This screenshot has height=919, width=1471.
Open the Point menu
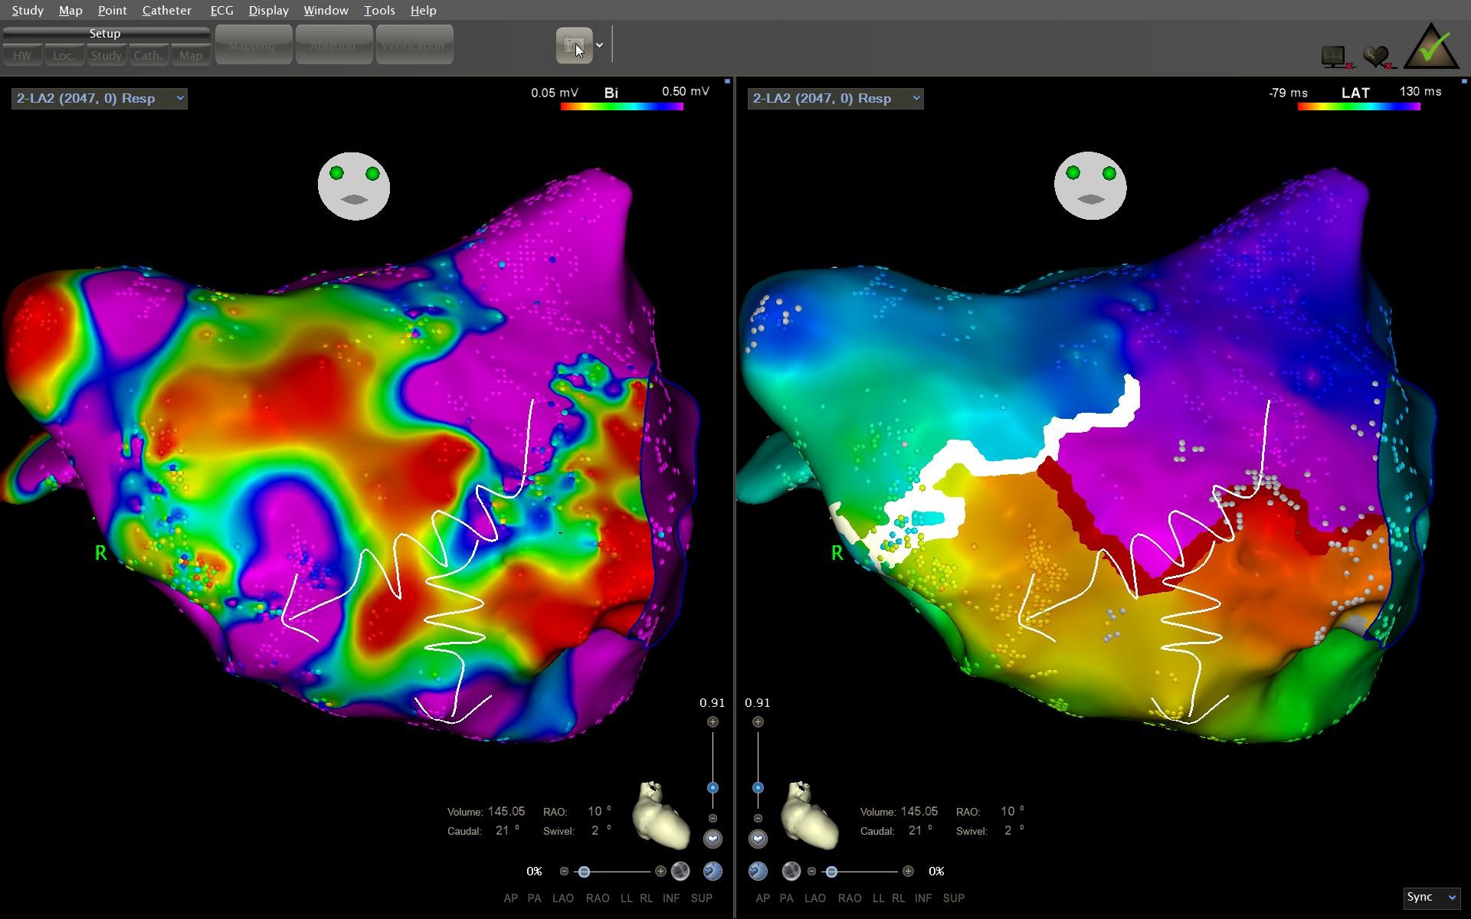[112, 11]
